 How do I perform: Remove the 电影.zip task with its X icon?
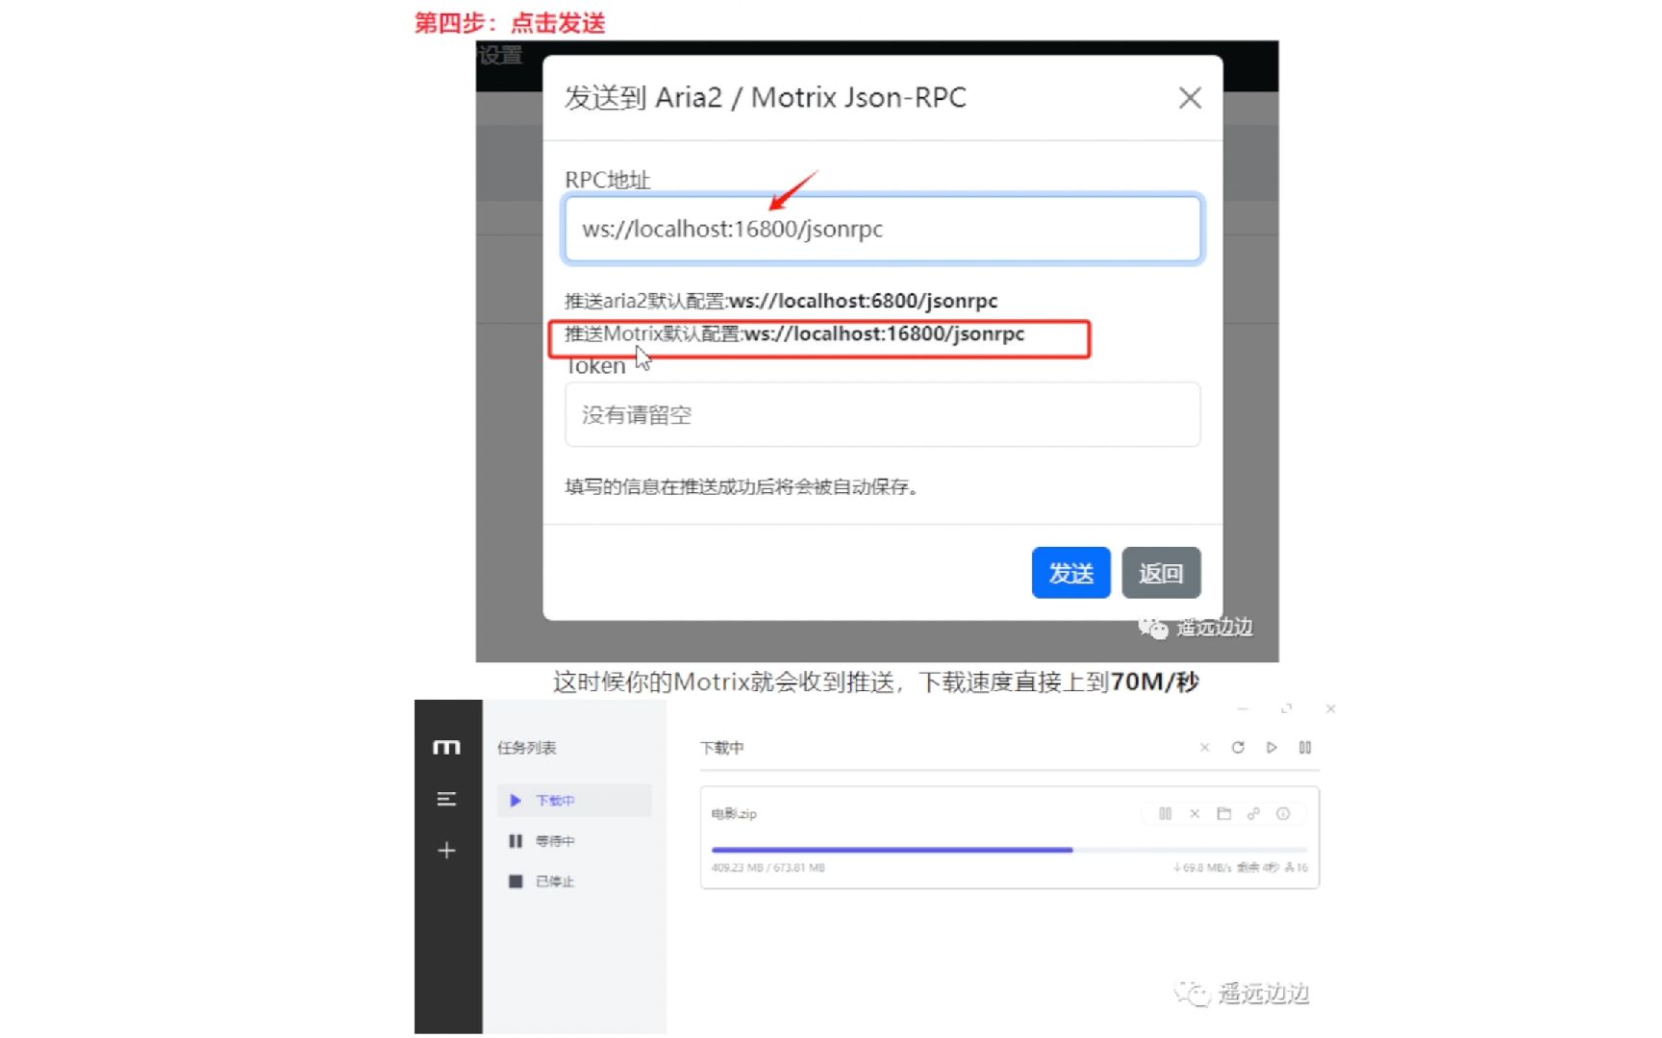point(1195,813)
